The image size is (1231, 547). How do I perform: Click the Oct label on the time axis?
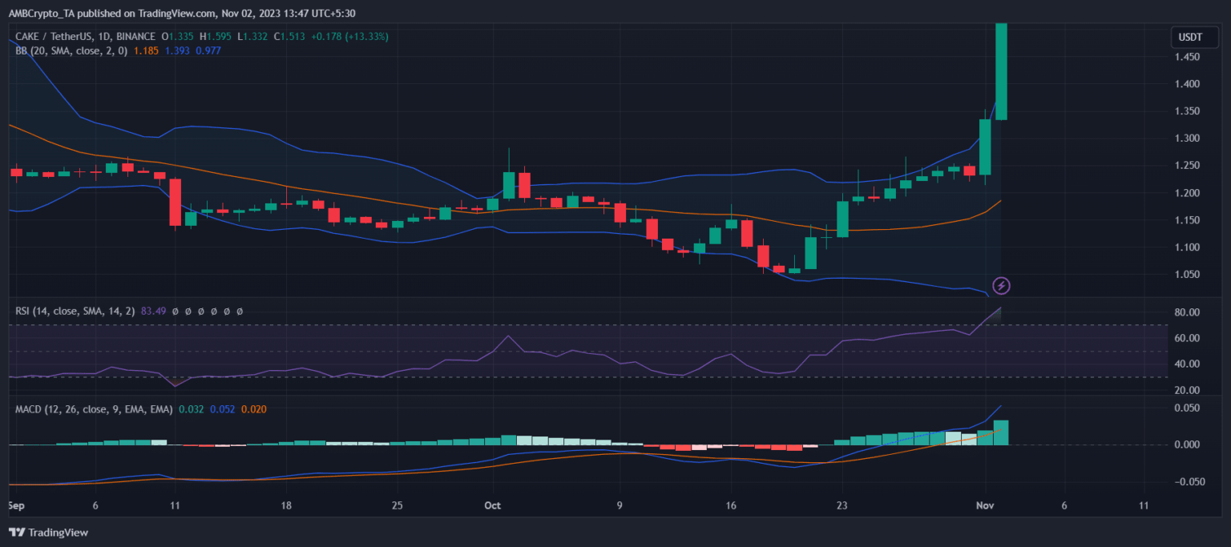point(493,506)
